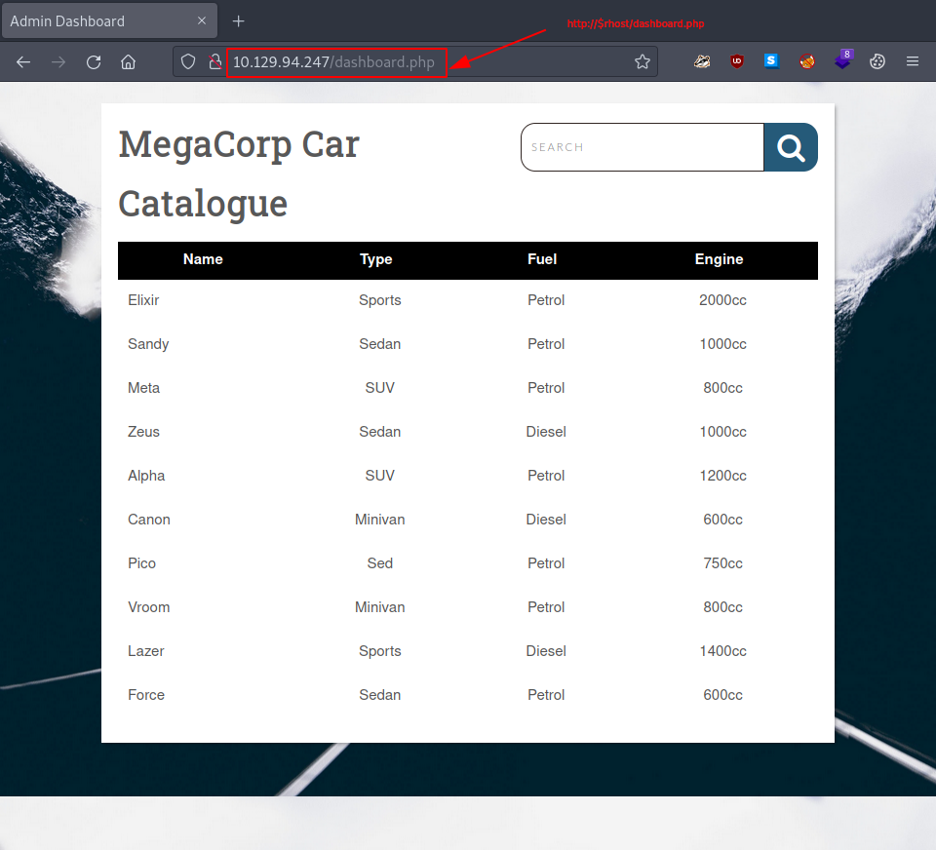Open the cookie editor extension icon
Image resolution: width=936 pixels, height=850 pixels.
click(877, 60)
